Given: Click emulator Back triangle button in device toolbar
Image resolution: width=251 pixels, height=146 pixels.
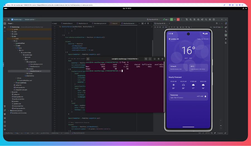Looking at the screenshot, I should (169, 27).
